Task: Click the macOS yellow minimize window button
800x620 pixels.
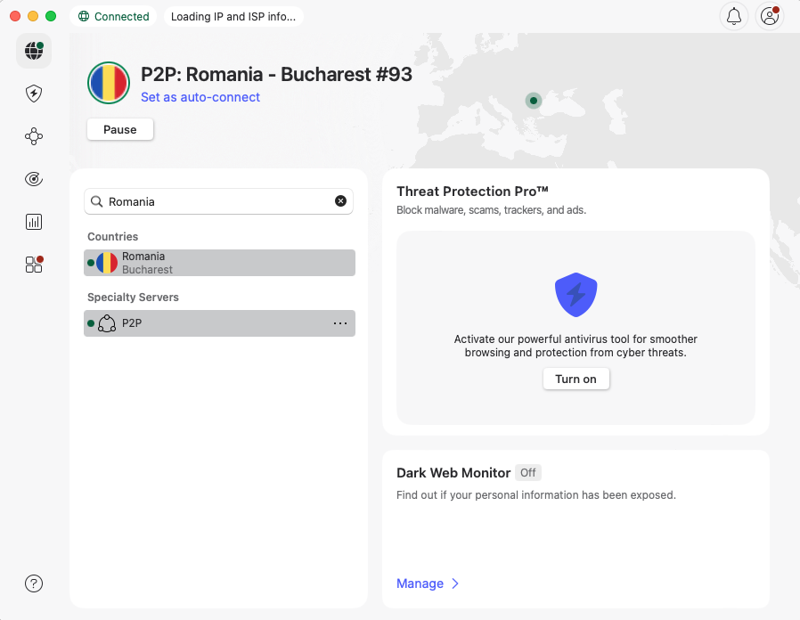Action: [x=33, y=16]
